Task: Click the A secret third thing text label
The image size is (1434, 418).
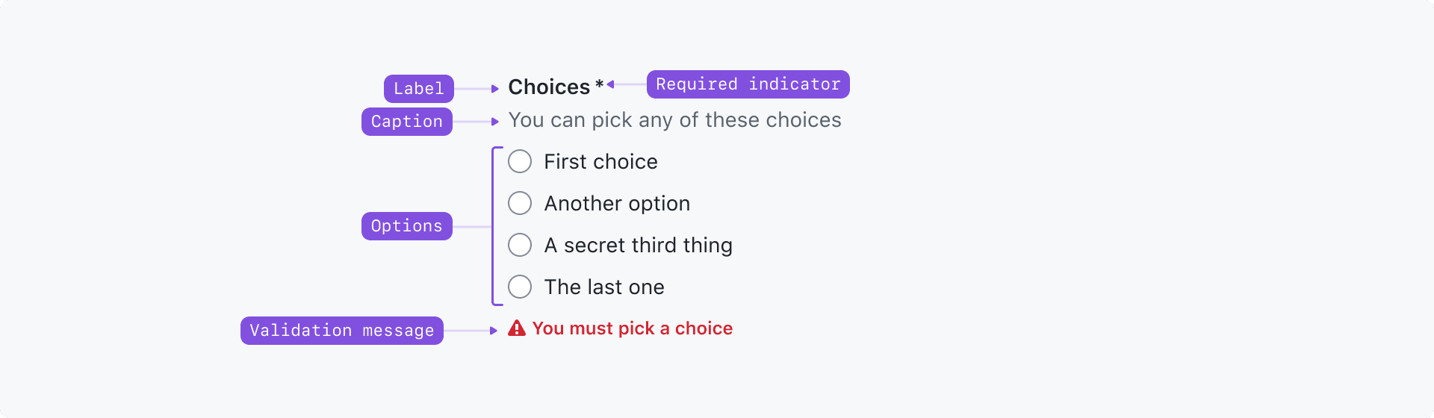Action: 638,246
